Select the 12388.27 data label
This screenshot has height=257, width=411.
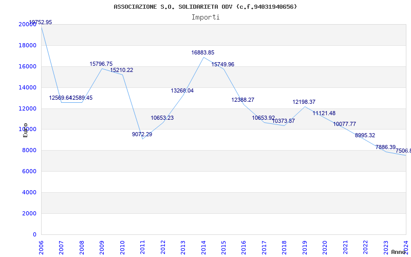pos(242,100)
